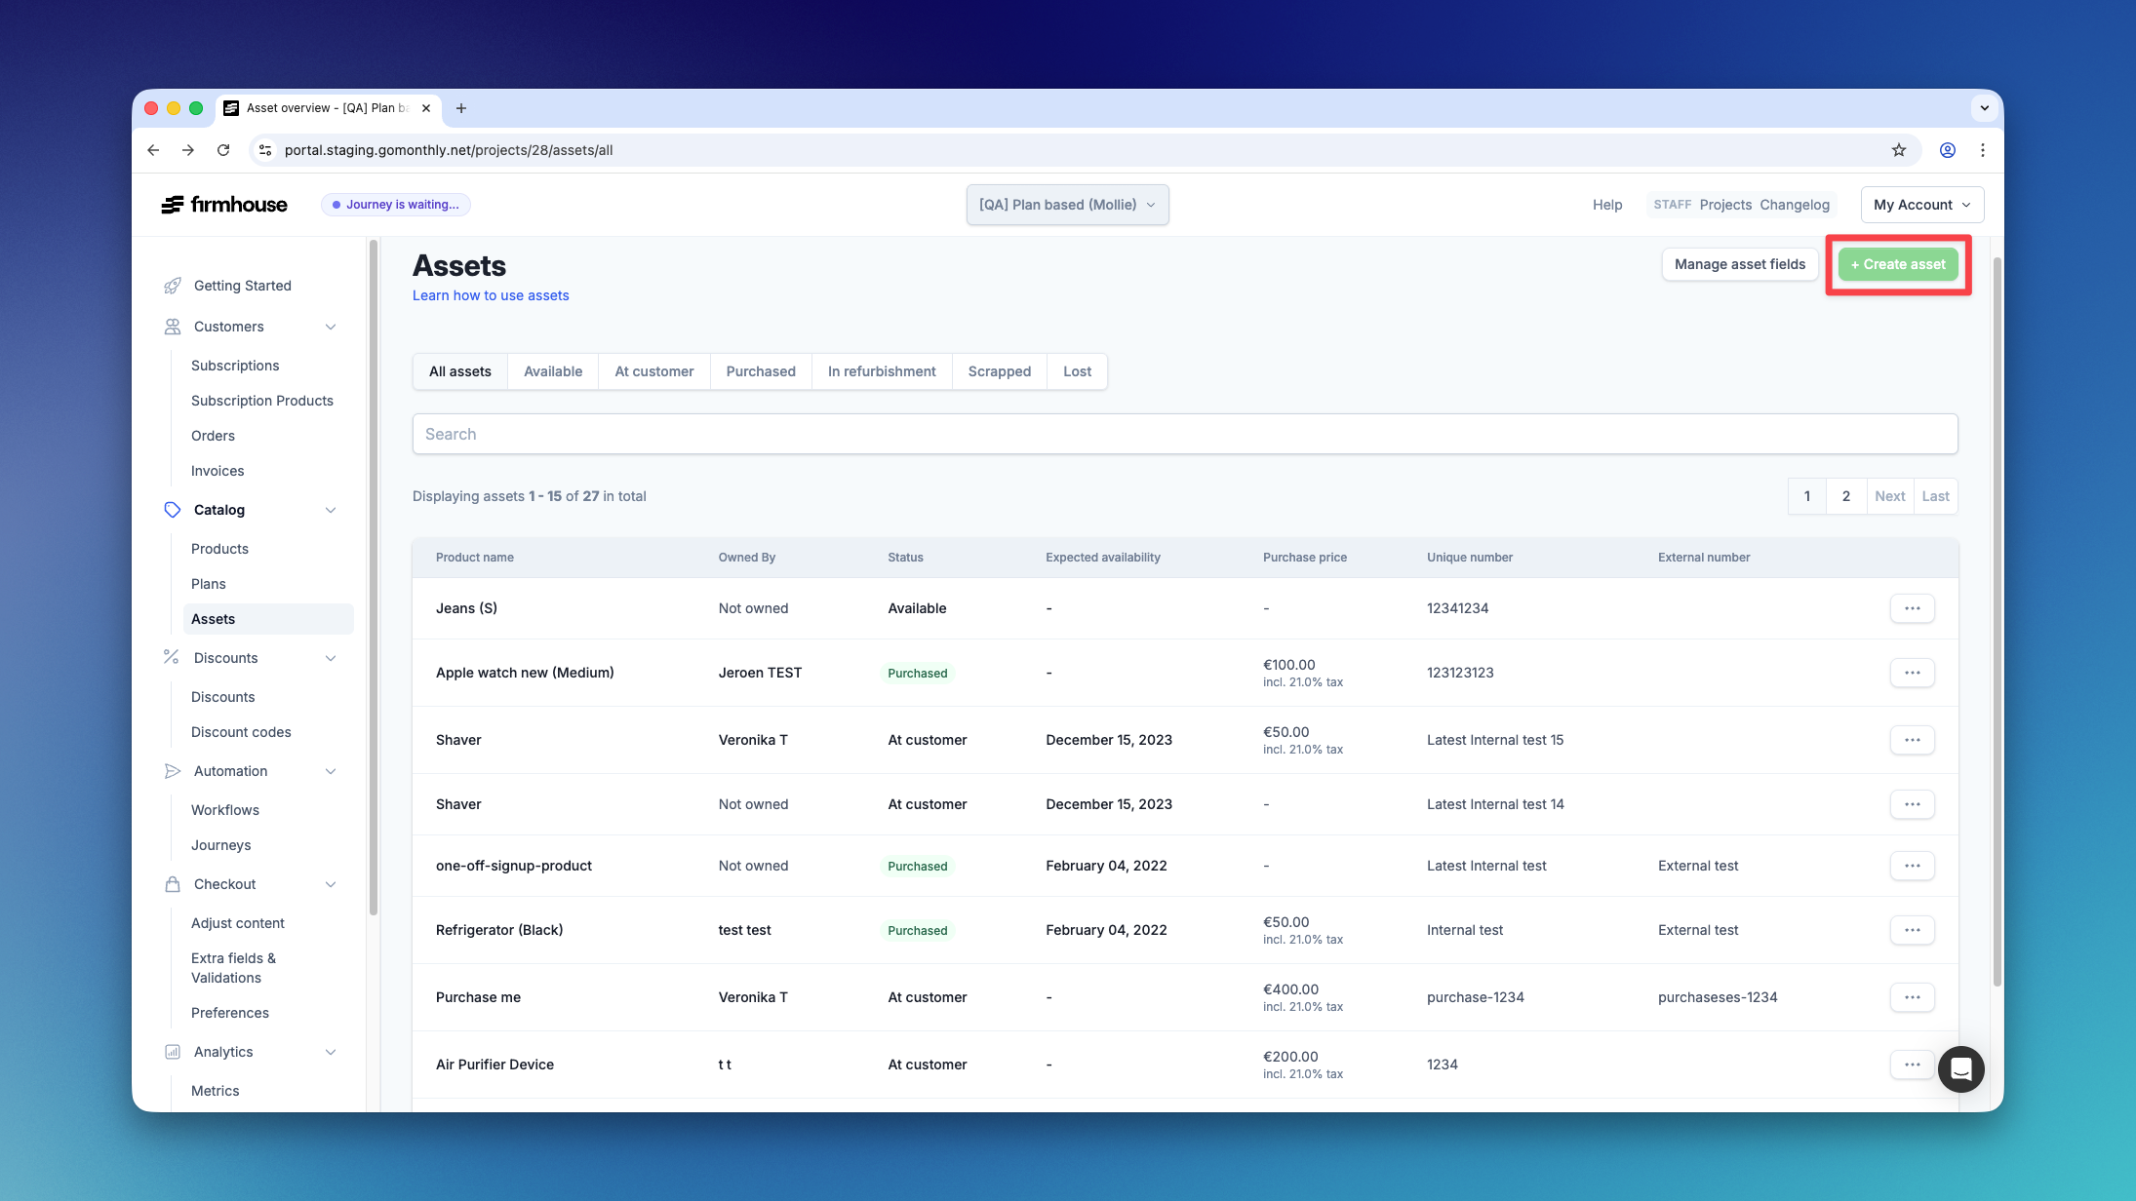Click the Checkout padlock icon
The width and height of the screenshot is (2136, 1201).
172,884
